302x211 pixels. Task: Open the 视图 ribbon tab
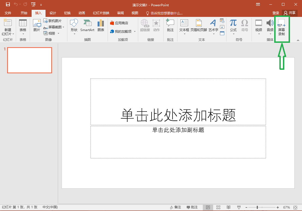(x=135, y=13)
